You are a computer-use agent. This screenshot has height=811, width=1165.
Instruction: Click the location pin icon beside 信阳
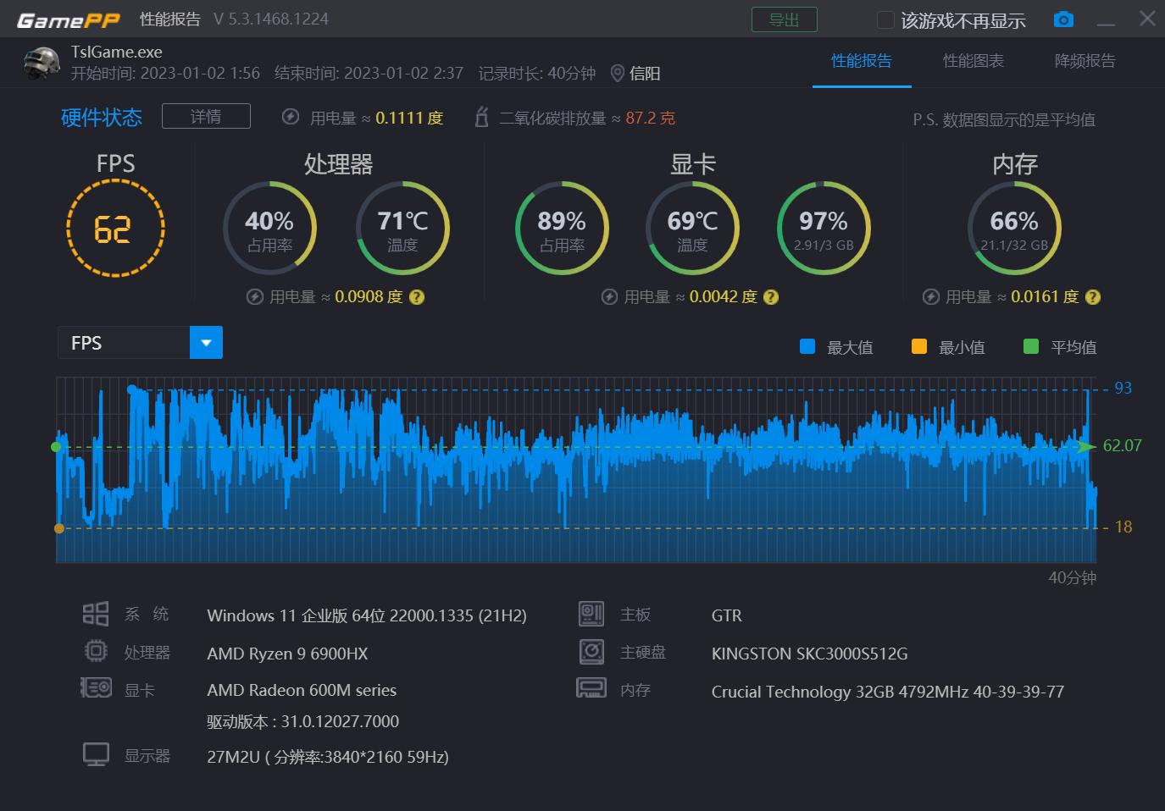click(x=617, y=74)
